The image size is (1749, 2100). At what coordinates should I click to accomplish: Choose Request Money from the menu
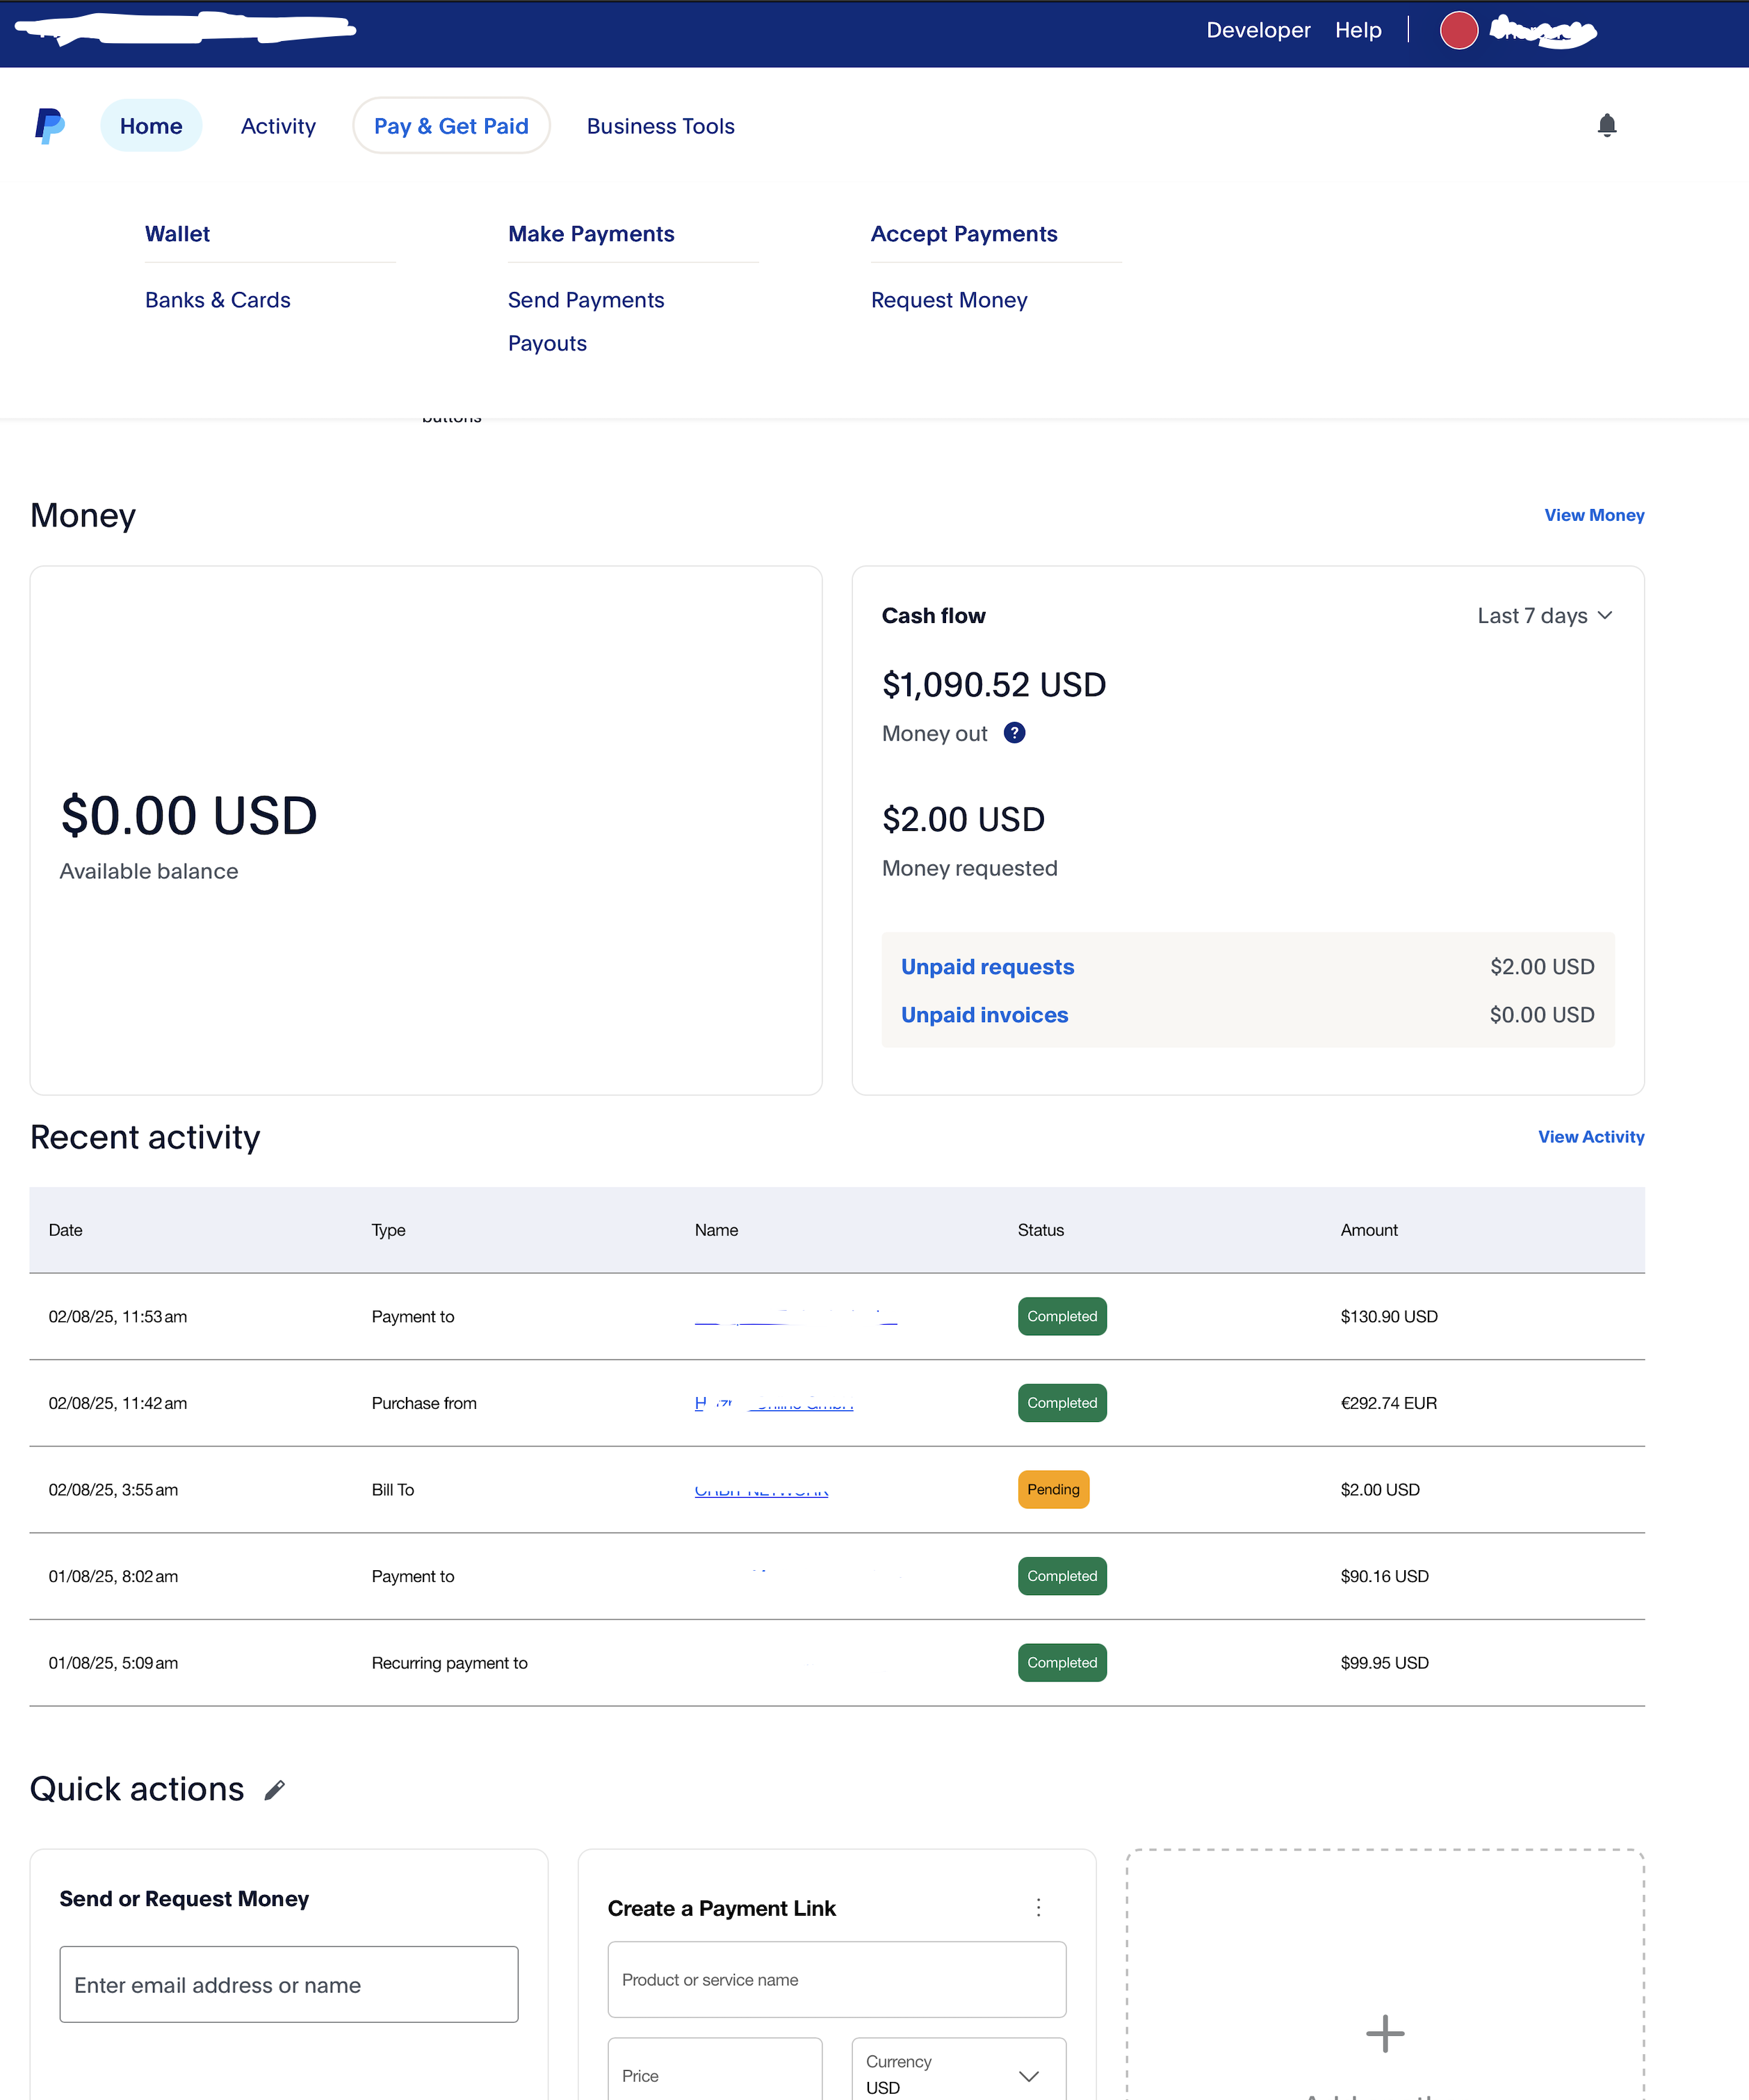[948, 300]
